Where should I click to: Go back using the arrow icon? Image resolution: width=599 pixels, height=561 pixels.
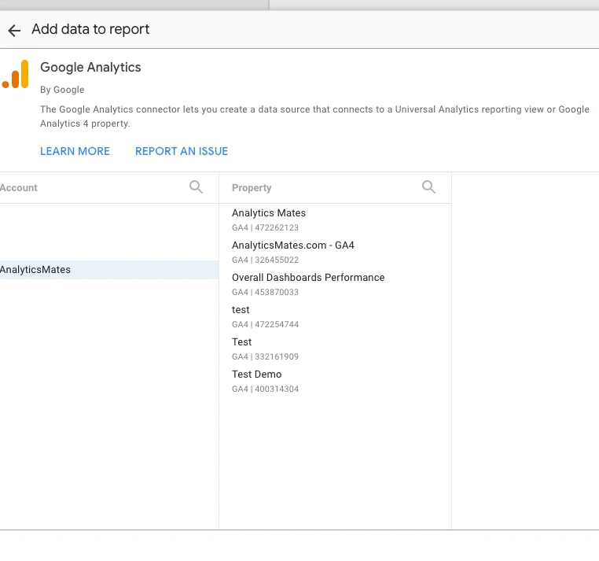click(14, 30)
